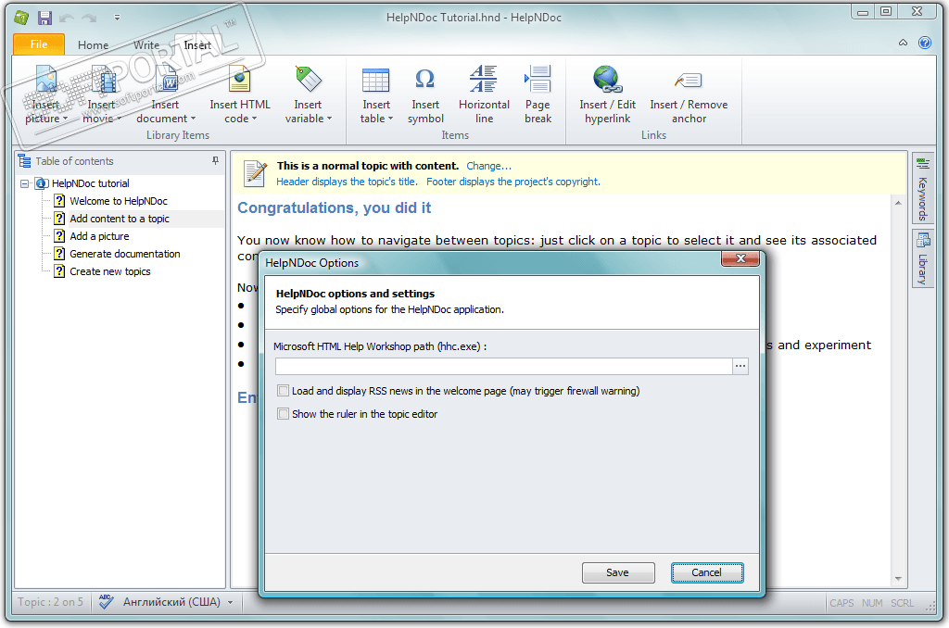Insert a Horizontal line
The height and width of the screenshot is (628, 949).
click(484, 94)
